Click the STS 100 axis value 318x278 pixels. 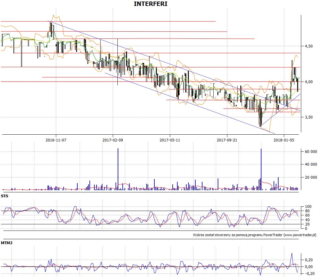308,207
